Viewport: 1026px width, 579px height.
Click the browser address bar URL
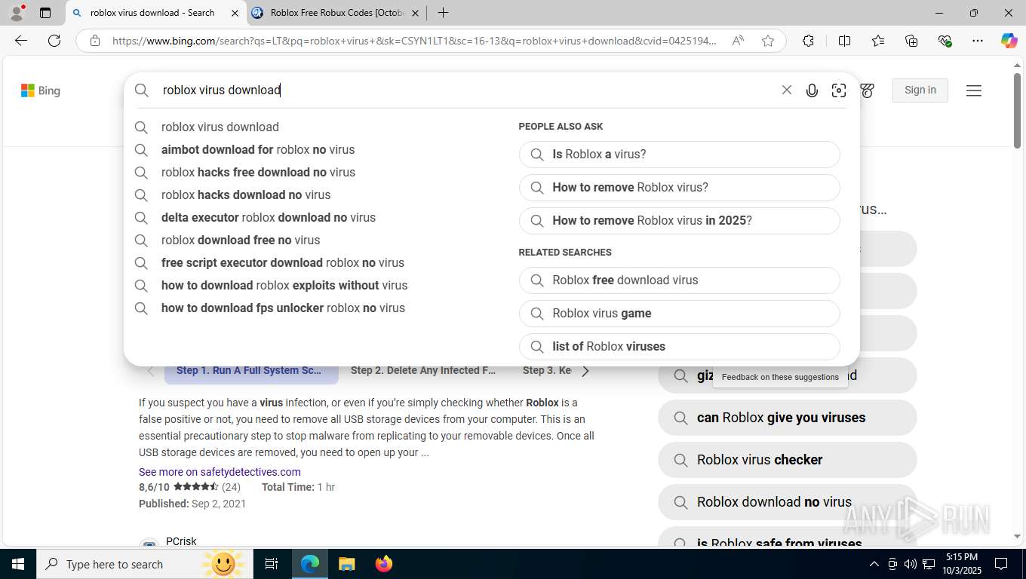[x=414, y=41]
